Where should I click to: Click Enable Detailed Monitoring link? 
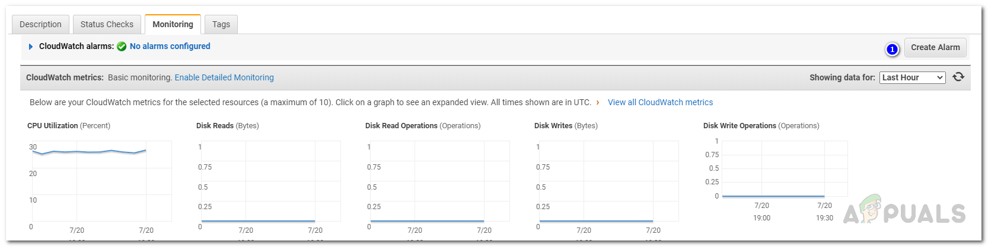pos(224,77)
